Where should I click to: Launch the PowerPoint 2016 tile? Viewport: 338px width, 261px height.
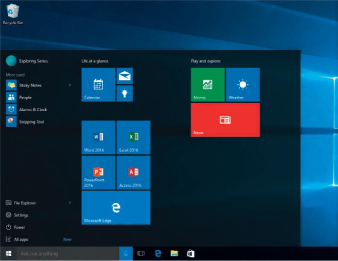tap(98, 172)
